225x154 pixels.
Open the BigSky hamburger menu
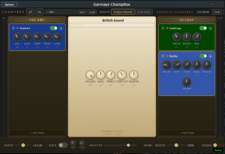tap(163, 56)
